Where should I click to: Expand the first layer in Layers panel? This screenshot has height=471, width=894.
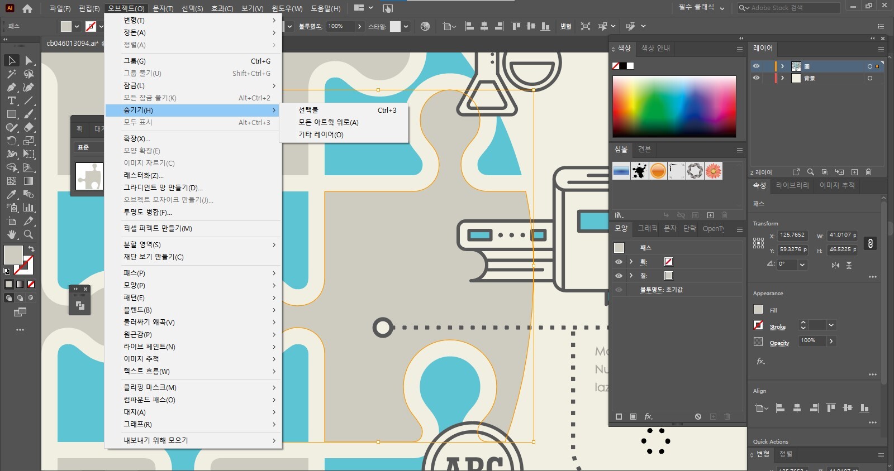pos(782,66)
